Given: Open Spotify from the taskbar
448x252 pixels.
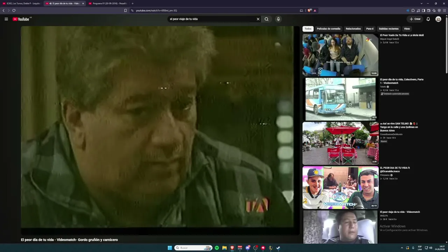Looking at the screenshot, I should coord(217,248).
